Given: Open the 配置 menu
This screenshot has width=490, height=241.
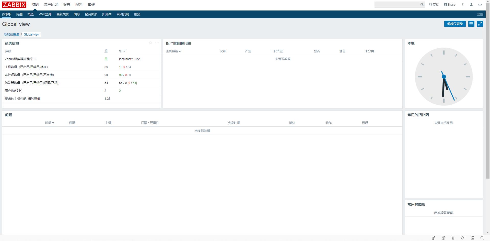Looking at the screenshot, I should 79,5.
